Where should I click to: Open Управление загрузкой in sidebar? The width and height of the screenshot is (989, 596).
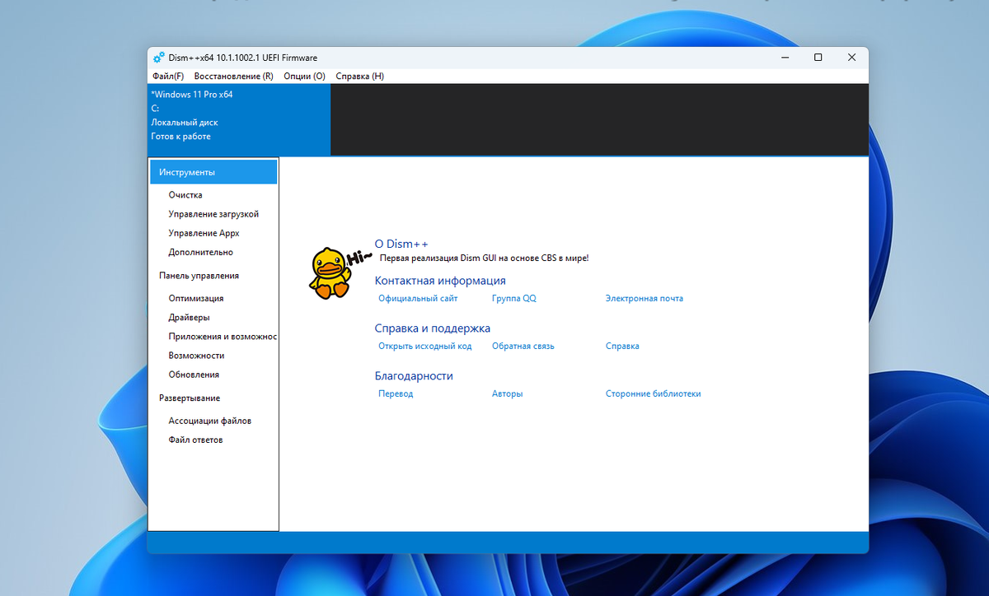point(213,214)
